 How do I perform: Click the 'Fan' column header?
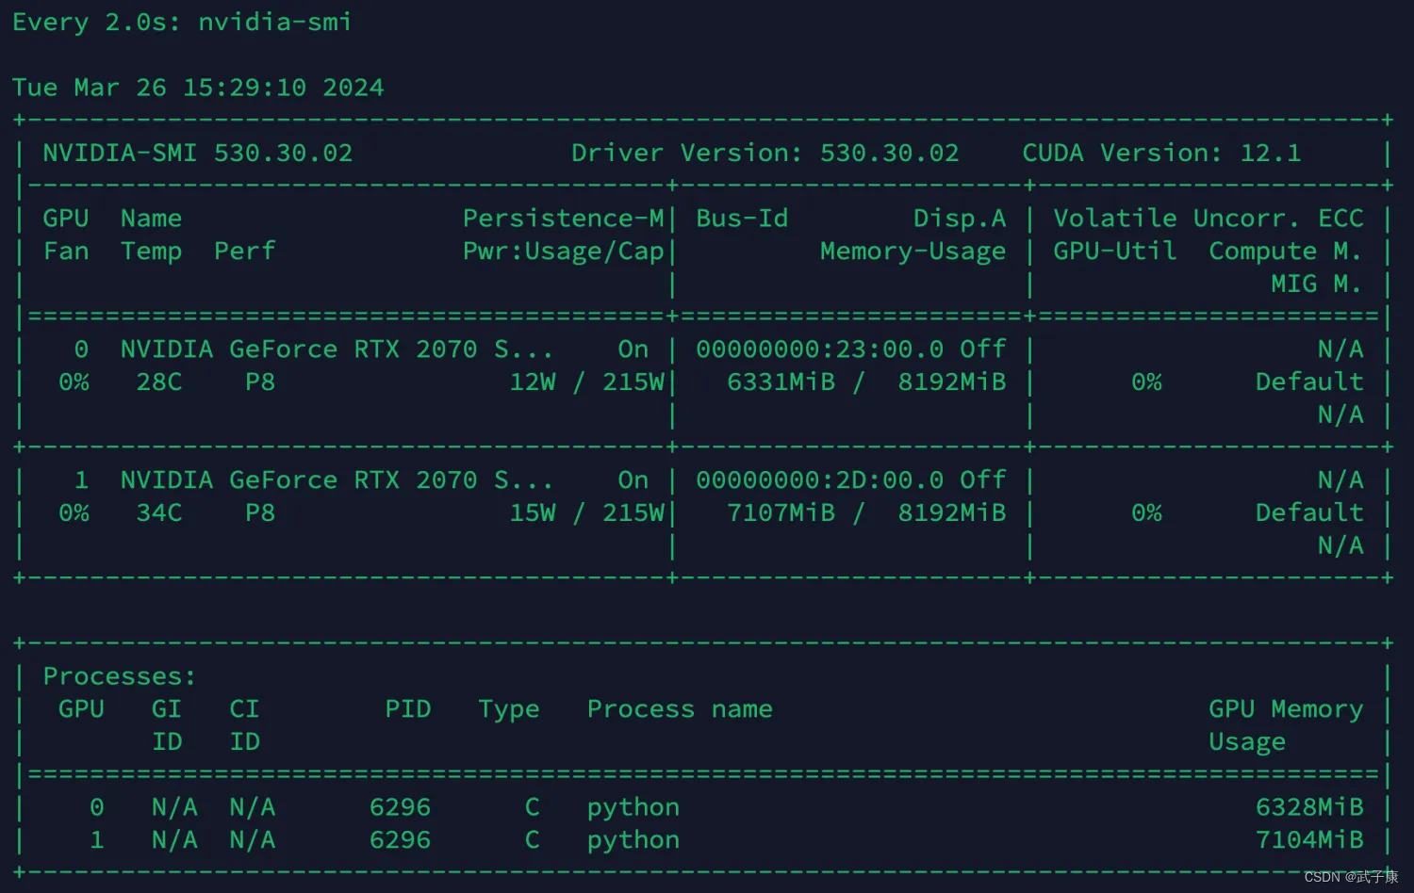pyautogui.click(x=66, y=252)
